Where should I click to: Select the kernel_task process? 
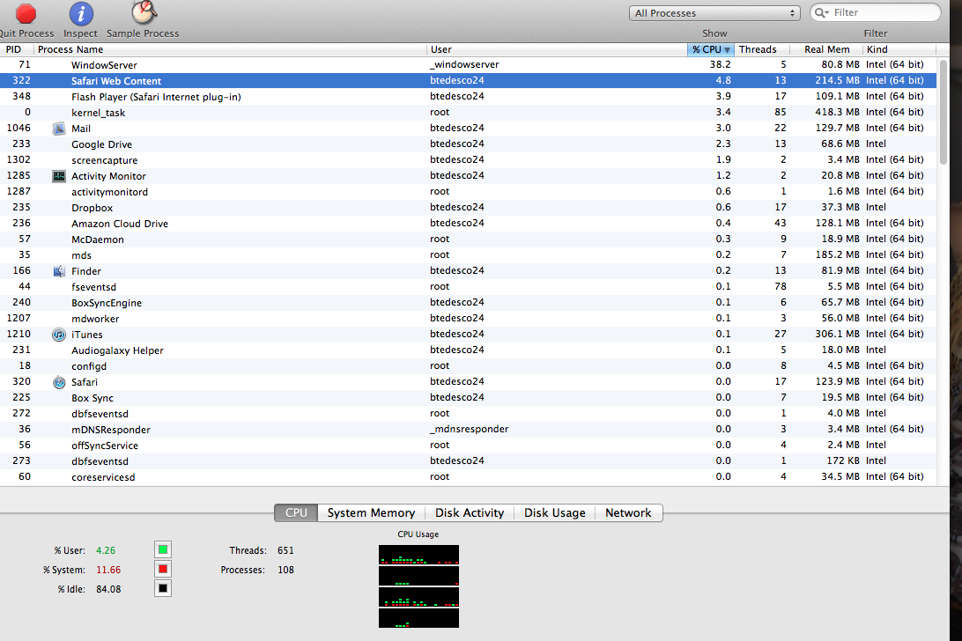tap(468, 112)
